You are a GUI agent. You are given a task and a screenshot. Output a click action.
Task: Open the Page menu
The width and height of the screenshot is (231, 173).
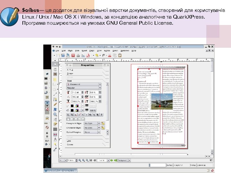click(92, 51)
